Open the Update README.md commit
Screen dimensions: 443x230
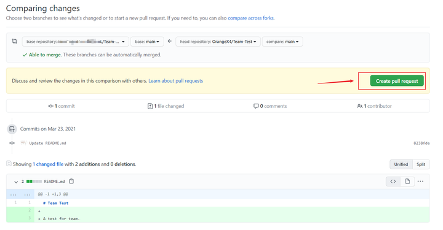pyautogui.click(x=47, y=144)
